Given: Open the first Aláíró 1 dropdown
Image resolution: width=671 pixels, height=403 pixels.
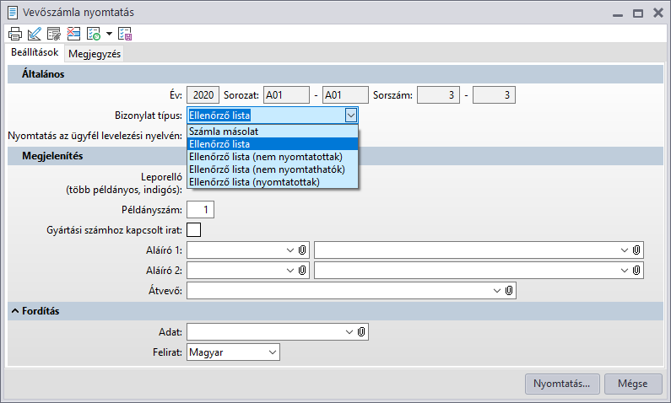Looking at the screenshot, I should click(290, 250).
